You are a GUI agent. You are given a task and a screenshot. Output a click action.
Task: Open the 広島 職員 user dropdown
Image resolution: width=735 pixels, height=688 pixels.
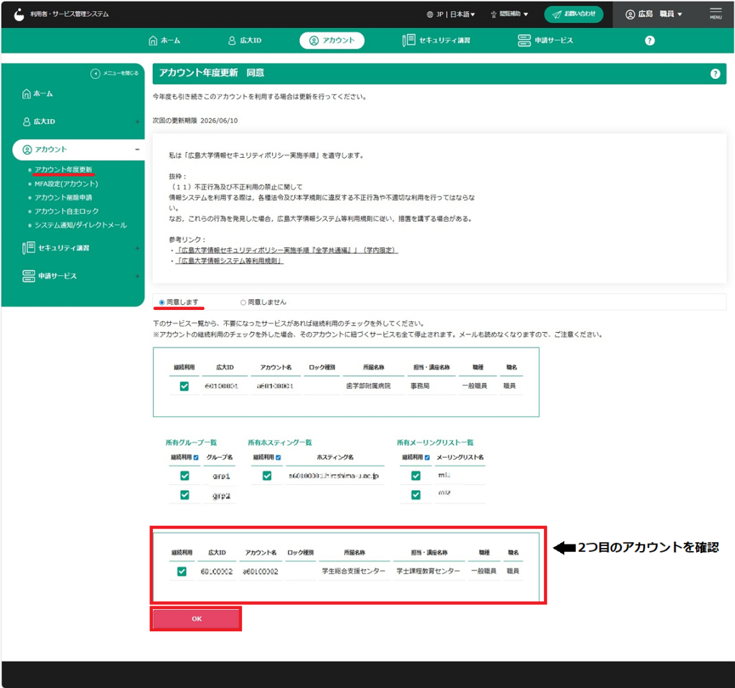click(654, 14)
